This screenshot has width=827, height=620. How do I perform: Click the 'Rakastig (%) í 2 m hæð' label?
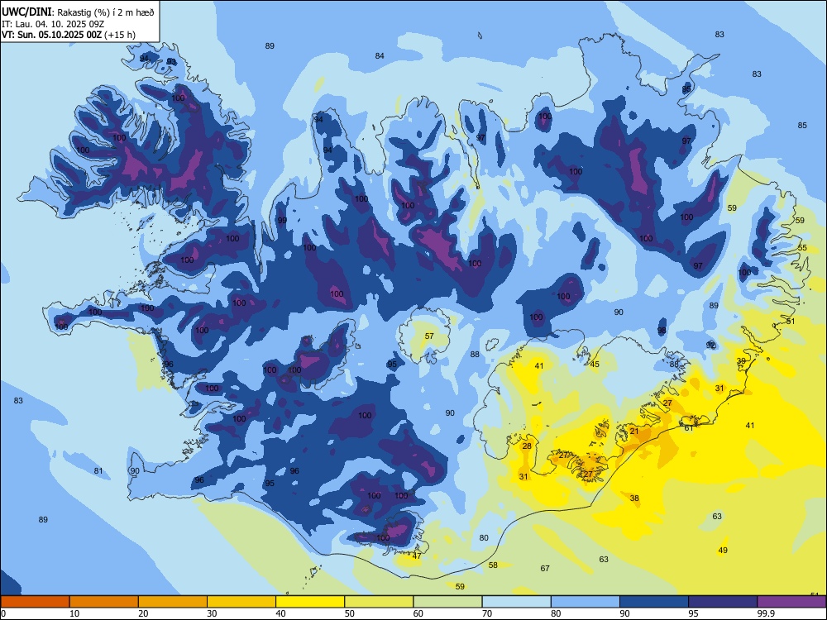(106, 12)
